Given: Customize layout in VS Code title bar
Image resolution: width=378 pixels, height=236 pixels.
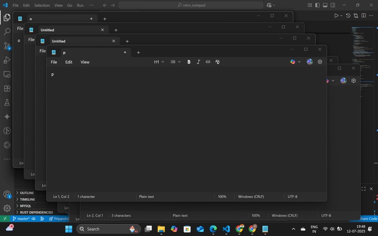Looking at the screenshot, I should pos(310,5).
